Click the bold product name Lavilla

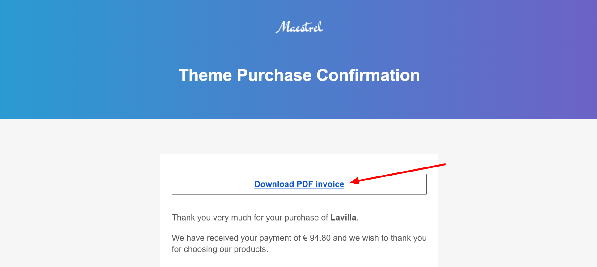[343, 217]
